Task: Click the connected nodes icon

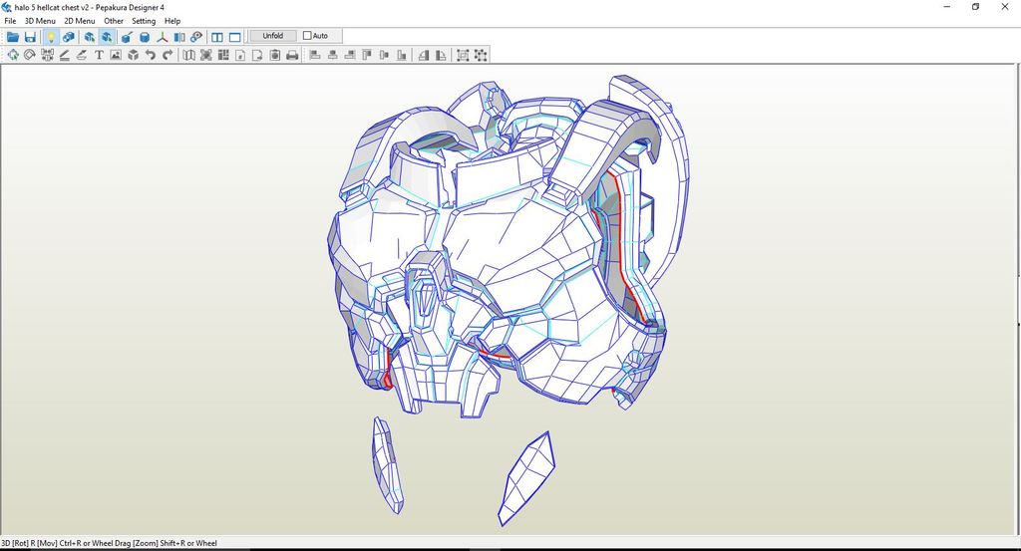Action: coord(481,55)
